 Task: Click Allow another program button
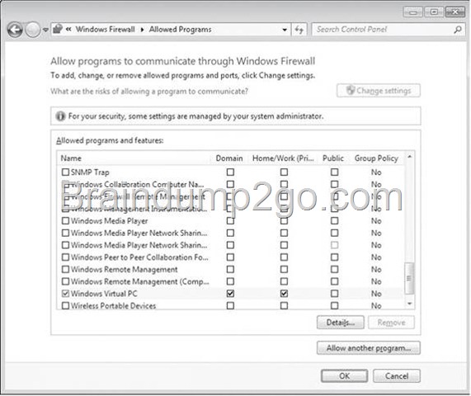(369, 348)
